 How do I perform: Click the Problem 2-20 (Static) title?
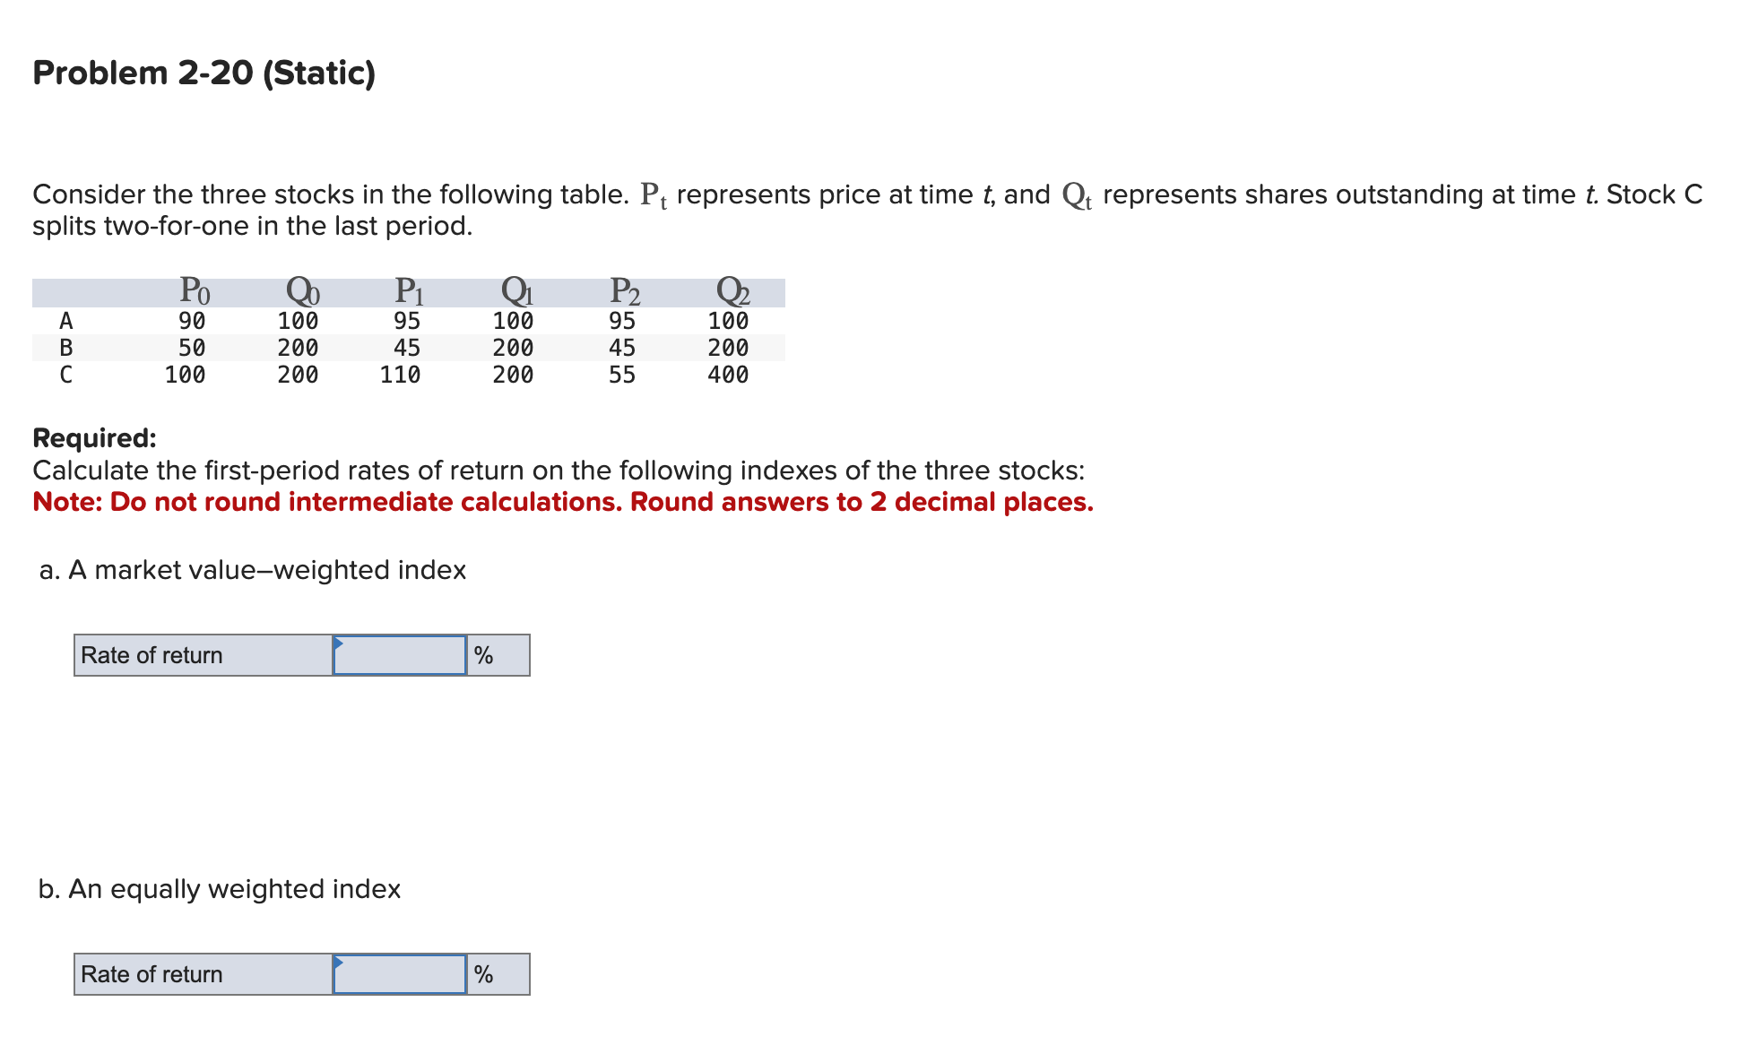(202, 73)
